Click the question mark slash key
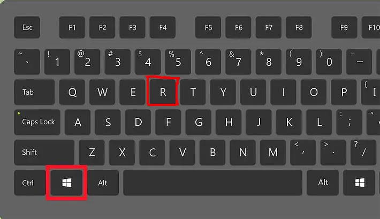380x219 pixels. [363, 152]
